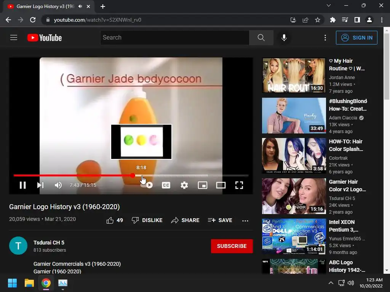Focus the YouTube search box
This screenshot has width=390, height=292.
(174, 38)
